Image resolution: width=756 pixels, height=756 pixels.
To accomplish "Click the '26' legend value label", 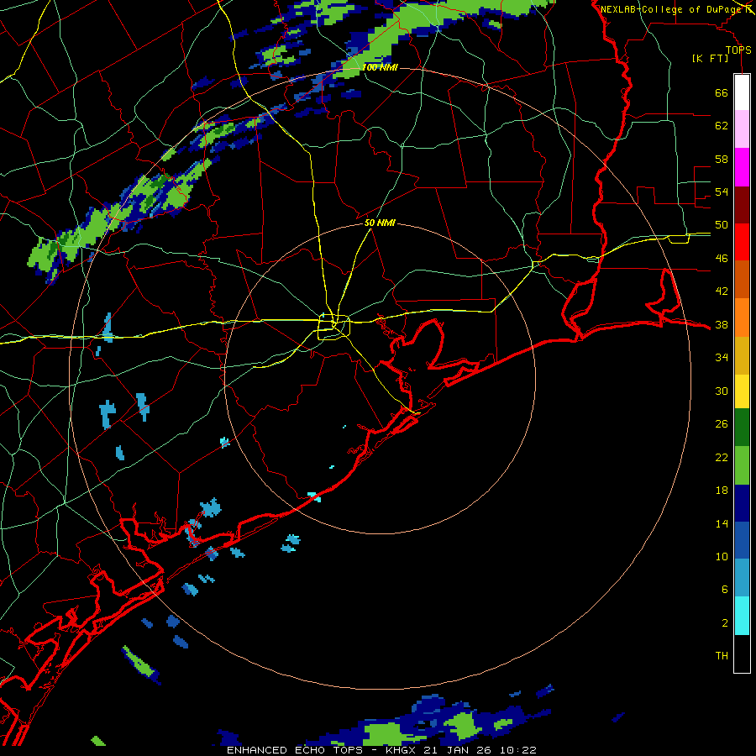I will (722, 424).
